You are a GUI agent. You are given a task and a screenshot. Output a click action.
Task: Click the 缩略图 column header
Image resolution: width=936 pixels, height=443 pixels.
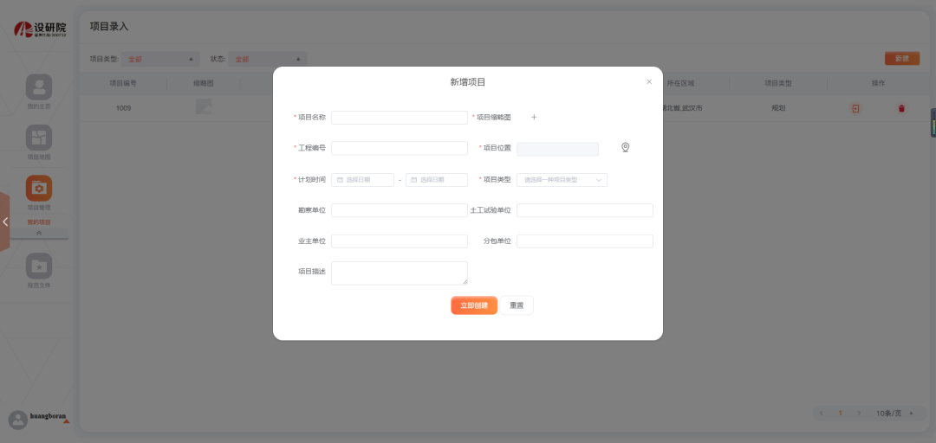(x=204, y=83)
